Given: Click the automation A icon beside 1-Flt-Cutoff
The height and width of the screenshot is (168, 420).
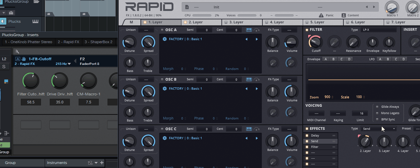Looking at the screenshot, I should tap(17, 59).
